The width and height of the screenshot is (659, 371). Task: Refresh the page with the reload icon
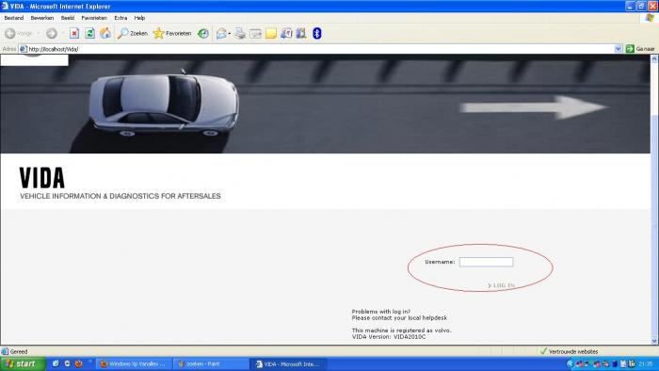[x=90, y=33]
